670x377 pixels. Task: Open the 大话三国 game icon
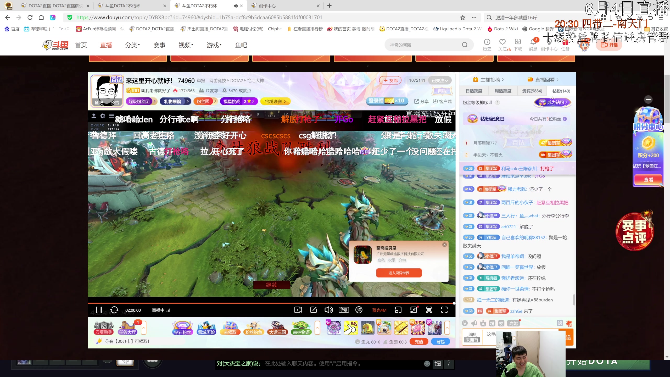pyautogui.click(x=277, y=328)
